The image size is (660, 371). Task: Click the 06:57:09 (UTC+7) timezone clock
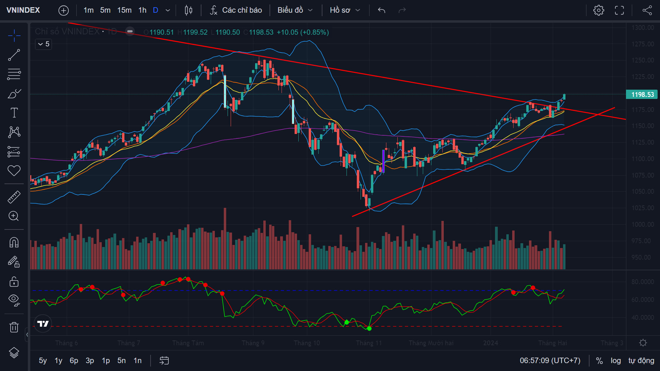550,360
